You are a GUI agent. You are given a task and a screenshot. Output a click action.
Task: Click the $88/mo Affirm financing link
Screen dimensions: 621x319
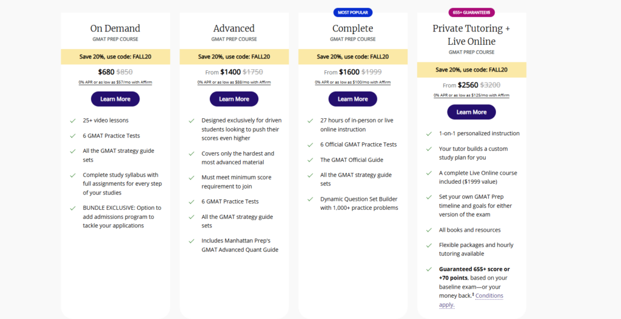point(234,82)
